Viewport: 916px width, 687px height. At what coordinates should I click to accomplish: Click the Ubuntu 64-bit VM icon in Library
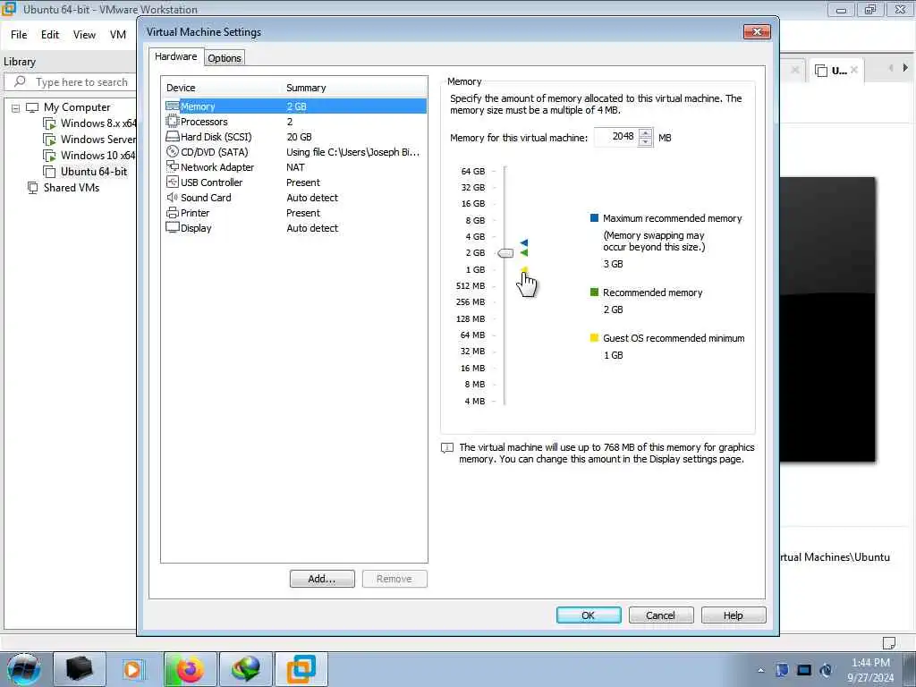pyautogui.click(x=50, y=172)
